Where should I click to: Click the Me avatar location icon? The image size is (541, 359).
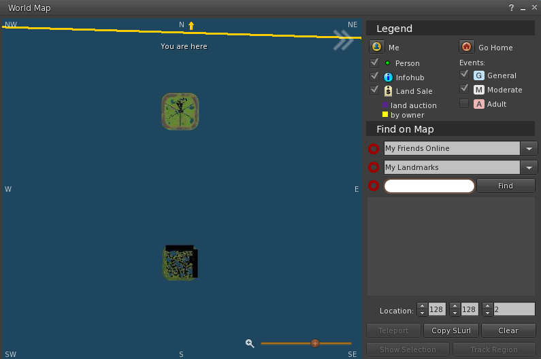[x=377, y=46]
